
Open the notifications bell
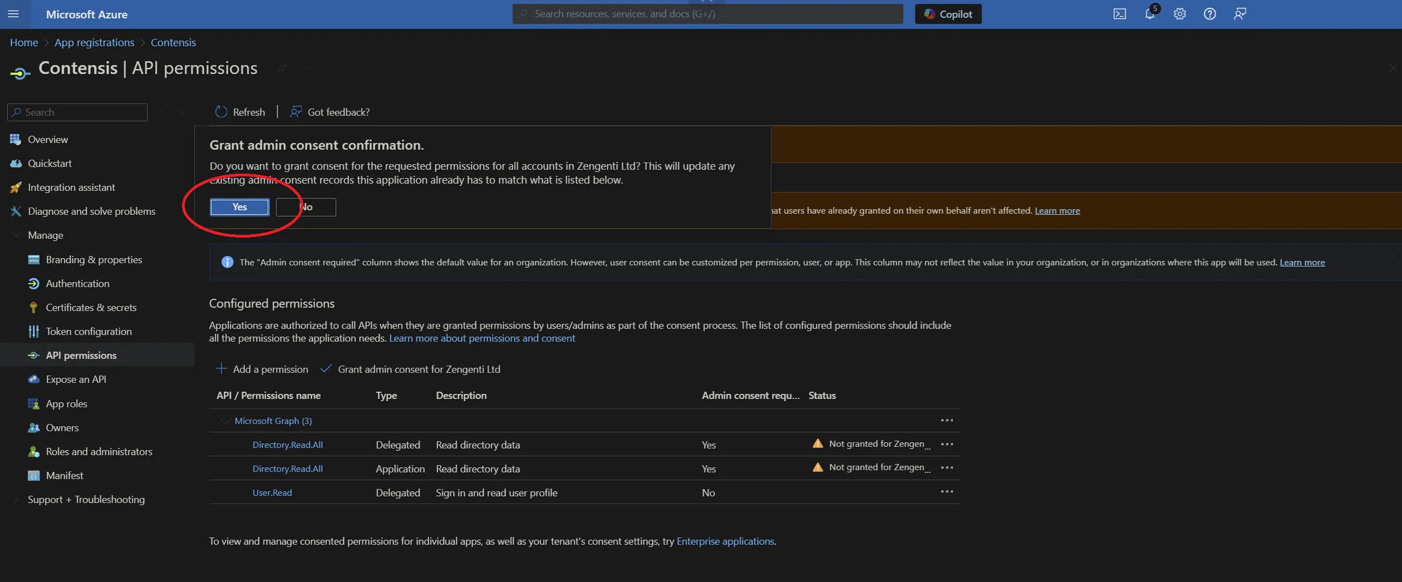pos(1150,14)
